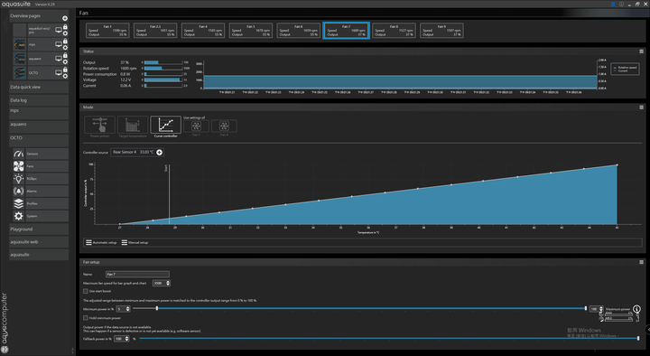Open the System gear icon
650x356 pixels.
(18, 216)
